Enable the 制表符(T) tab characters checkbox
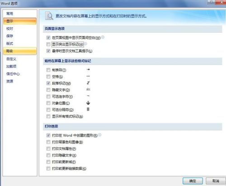 (48, 70)
